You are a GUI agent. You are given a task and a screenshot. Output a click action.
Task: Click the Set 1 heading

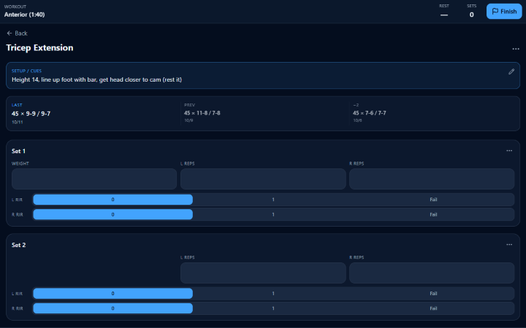pyautogui.click(x=18, y=152)
